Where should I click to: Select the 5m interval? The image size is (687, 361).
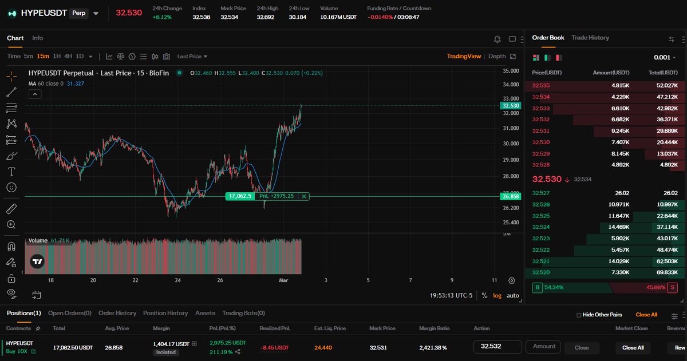point(28,56)
